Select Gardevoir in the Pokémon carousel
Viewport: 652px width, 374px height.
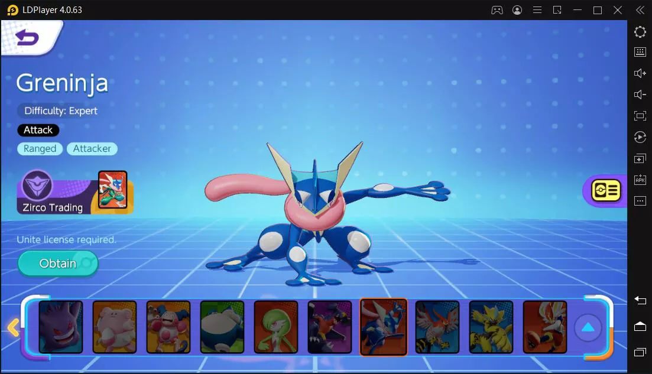(276, 327)
